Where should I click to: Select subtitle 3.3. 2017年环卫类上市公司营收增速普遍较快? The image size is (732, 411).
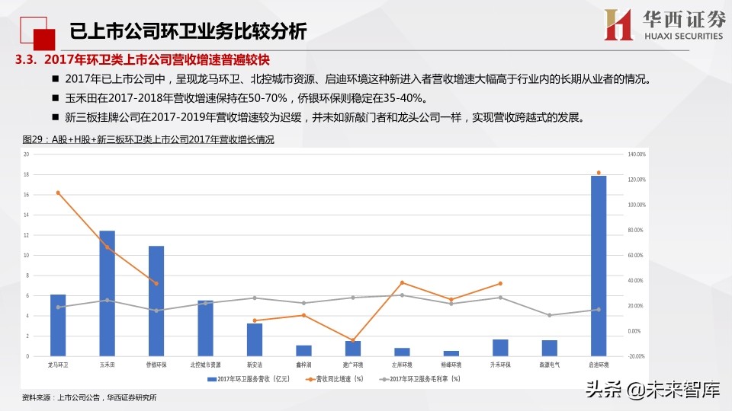click(143, 59)
